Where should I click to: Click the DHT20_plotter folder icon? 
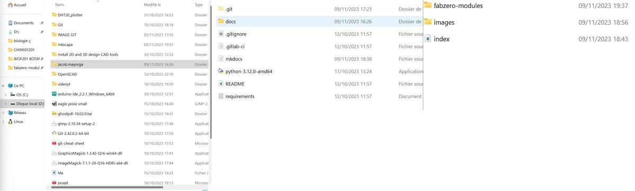tap(54, 15)
